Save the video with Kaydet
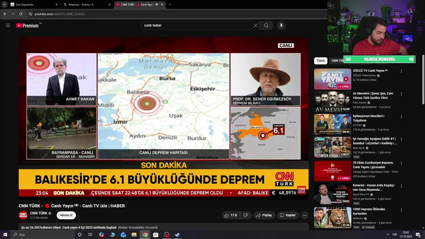The height and width of the screenshot is (239, 425). (x=288, y=215)
